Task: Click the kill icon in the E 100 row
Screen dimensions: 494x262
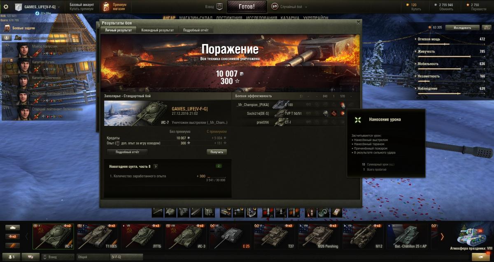Action: 343,105
